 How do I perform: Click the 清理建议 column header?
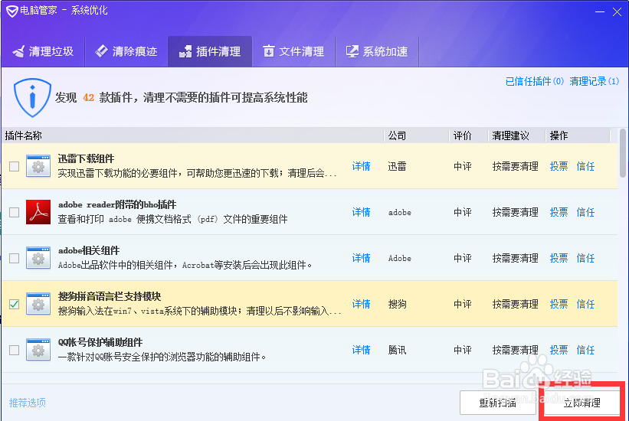point(516,135)
